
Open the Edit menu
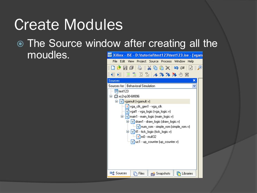point(122,61)
